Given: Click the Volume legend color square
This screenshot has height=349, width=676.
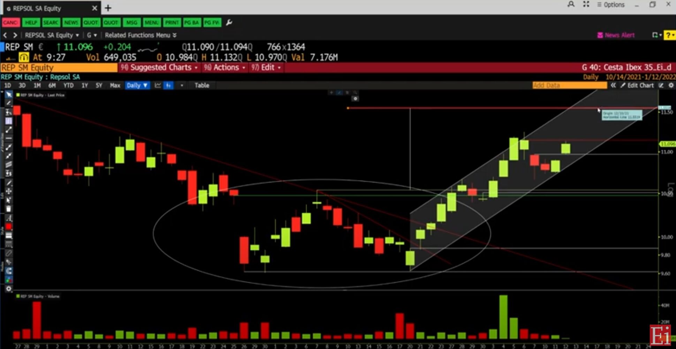Looking at the screenshot, I should pos(18,296).
